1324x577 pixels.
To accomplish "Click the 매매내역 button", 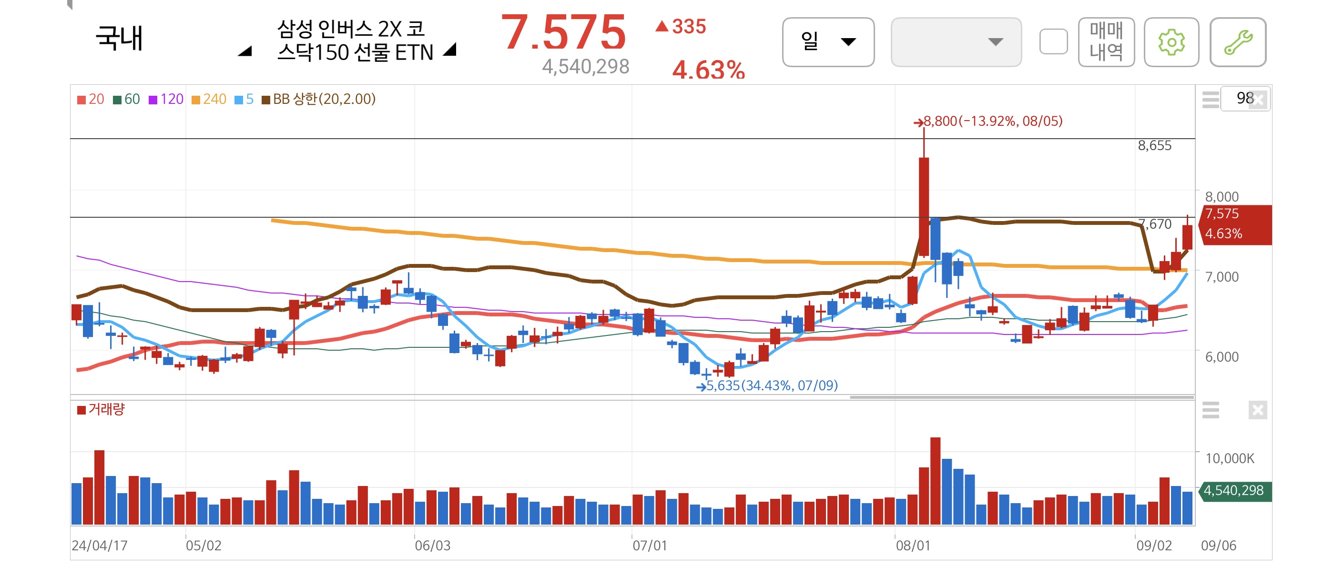I will [1106, 42].
